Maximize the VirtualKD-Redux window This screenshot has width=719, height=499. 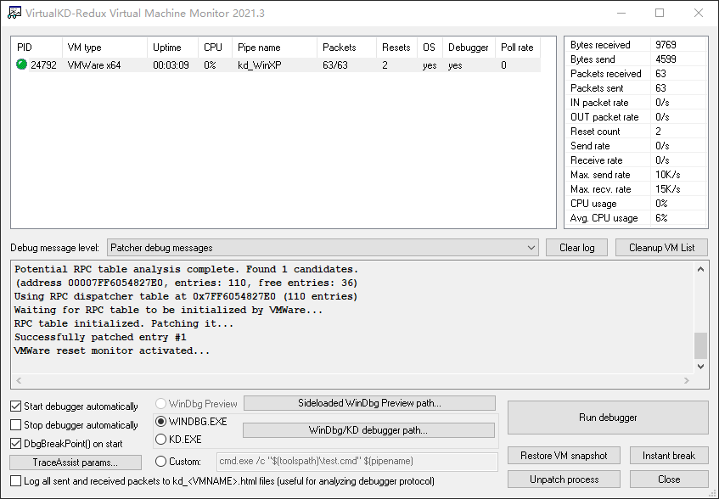point(660,13)
